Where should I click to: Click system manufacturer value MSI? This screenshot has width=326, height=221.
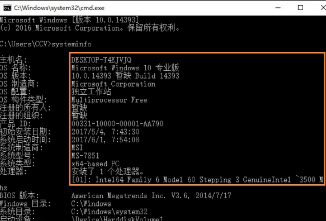pyautogui.click(x=77, y=147)
